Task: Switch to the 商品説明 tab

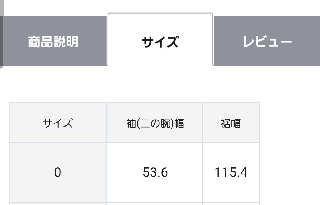Action: point(53,42)
